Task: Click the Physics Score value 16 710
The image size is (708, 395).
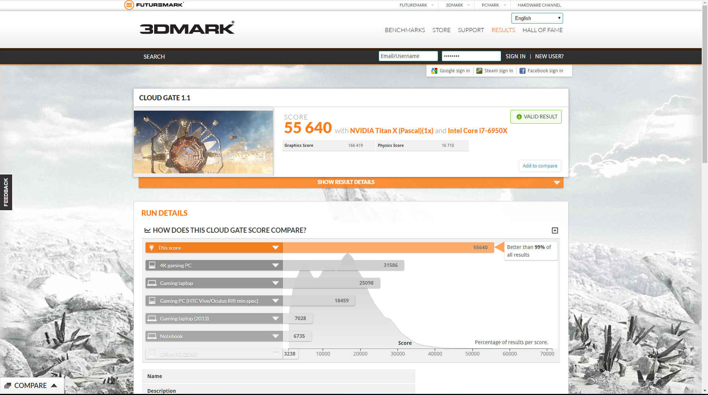Action: [x=448, y=145]
